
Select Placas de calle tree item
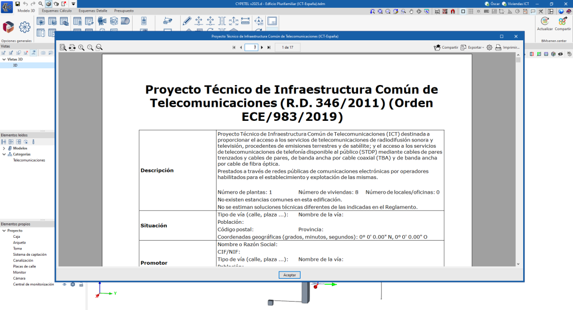coord(25,266)
